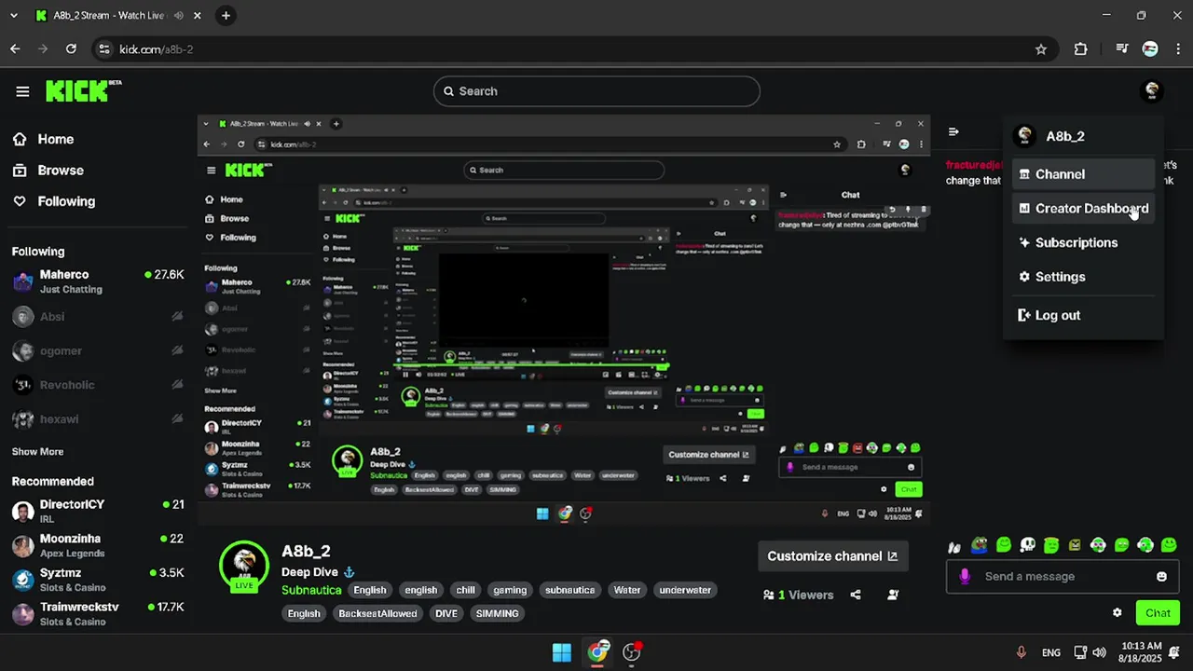
Task: Open the profile avatar in Kick's top bar
Action: pos(1152,90)
